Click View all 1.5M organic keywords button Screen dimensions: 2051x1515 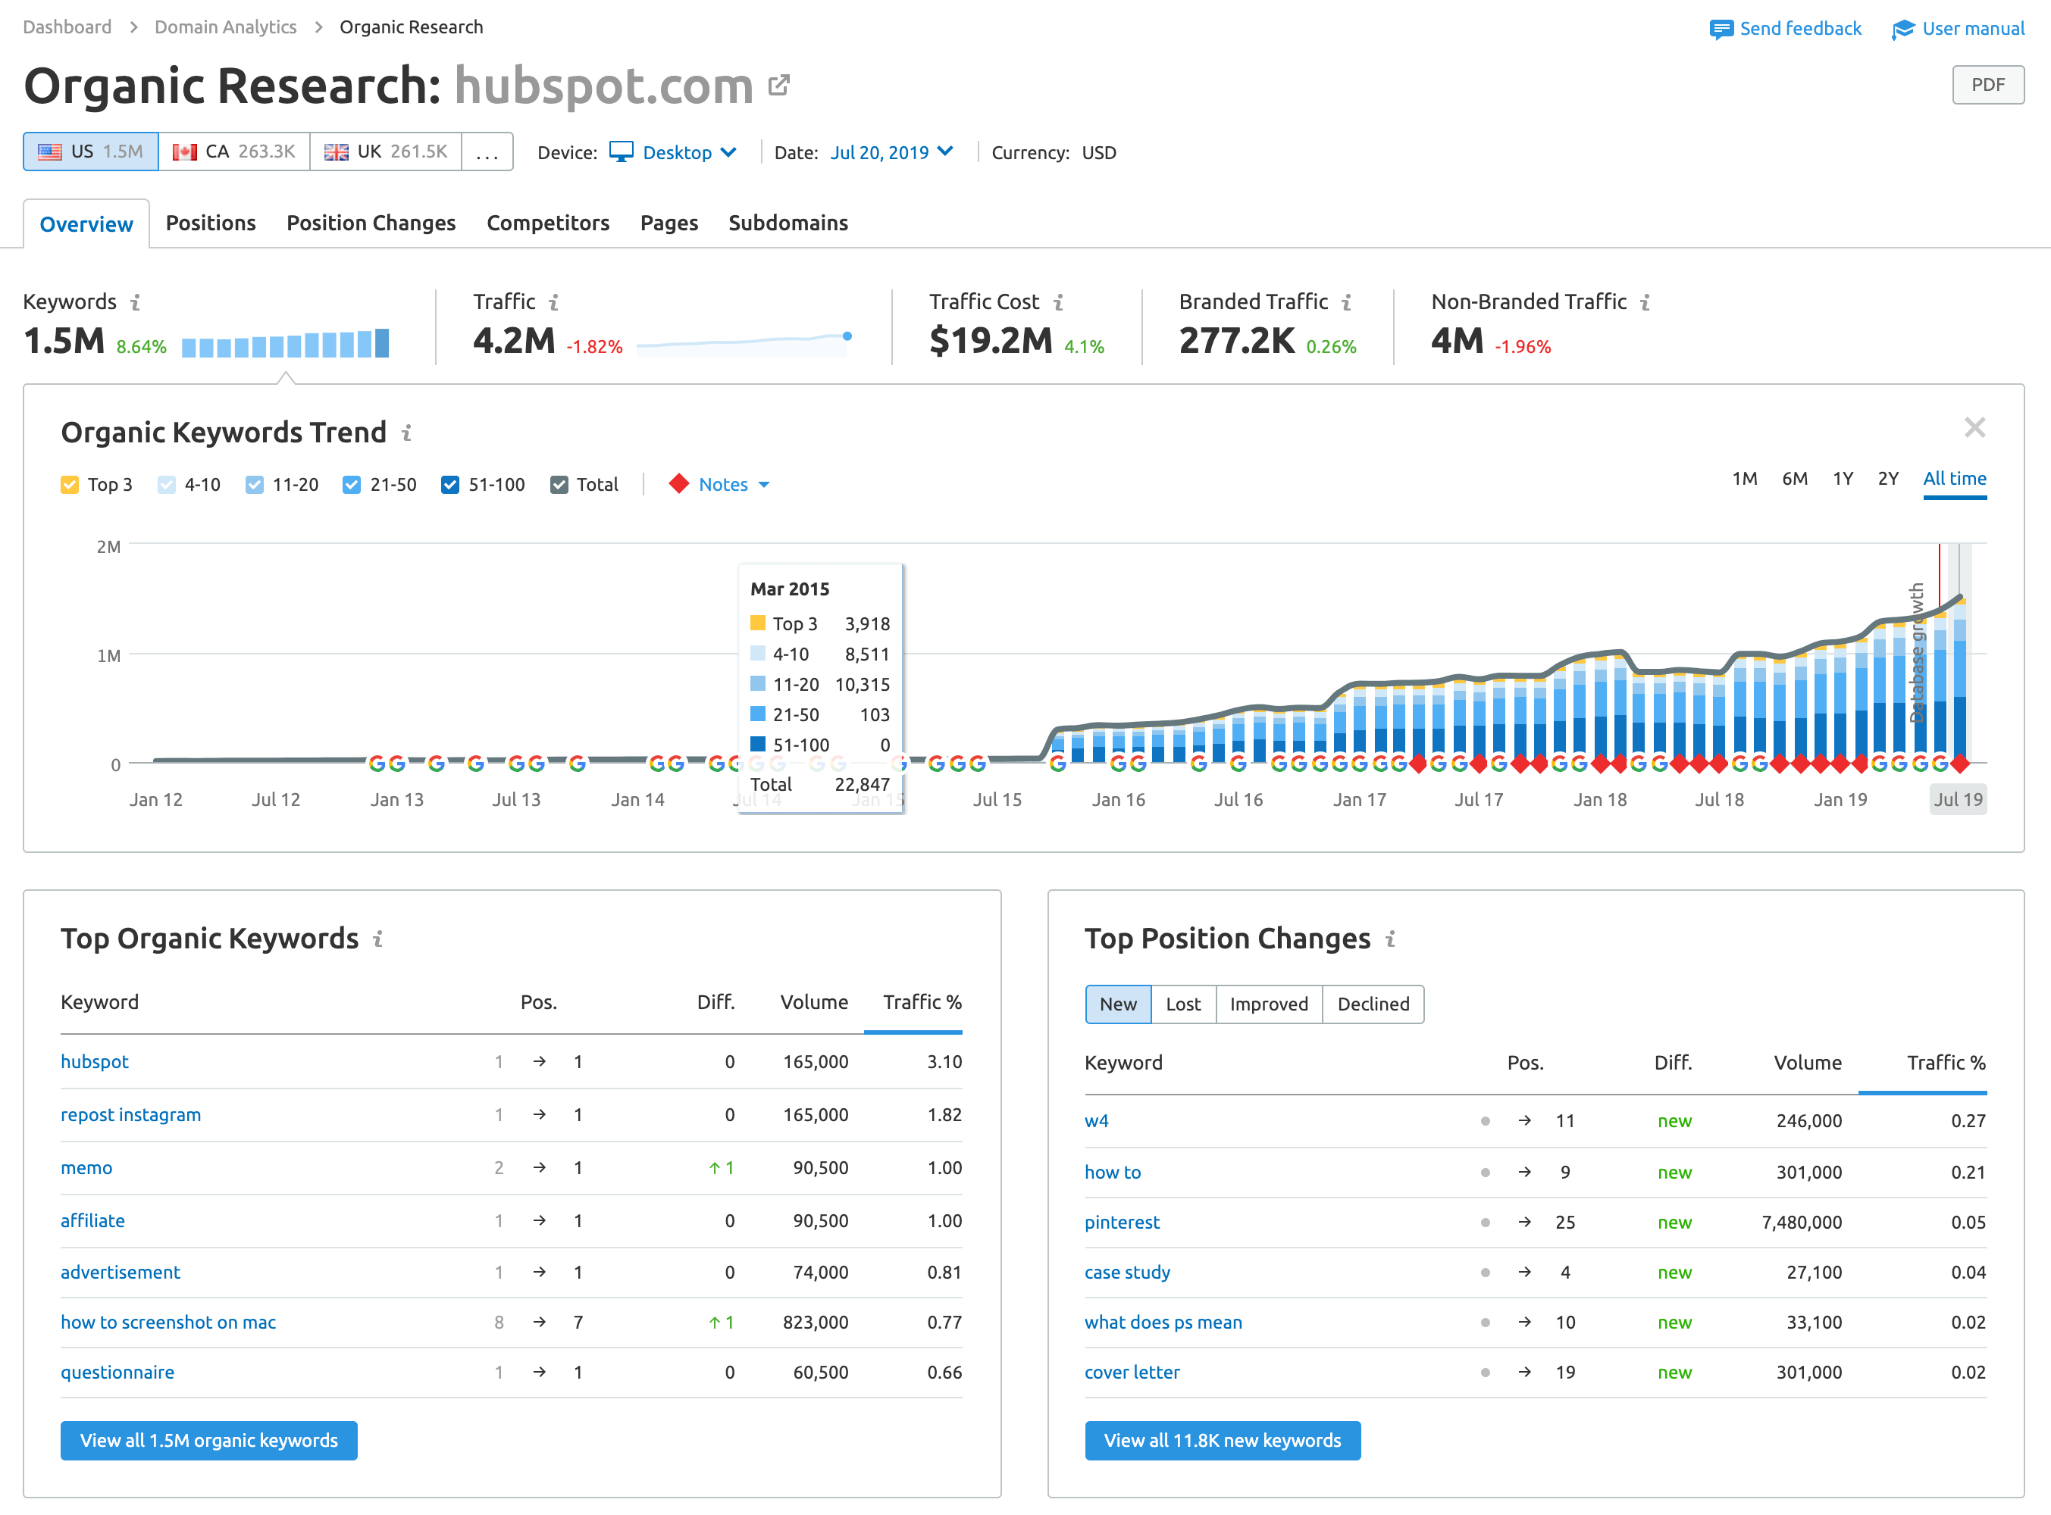208,1440
